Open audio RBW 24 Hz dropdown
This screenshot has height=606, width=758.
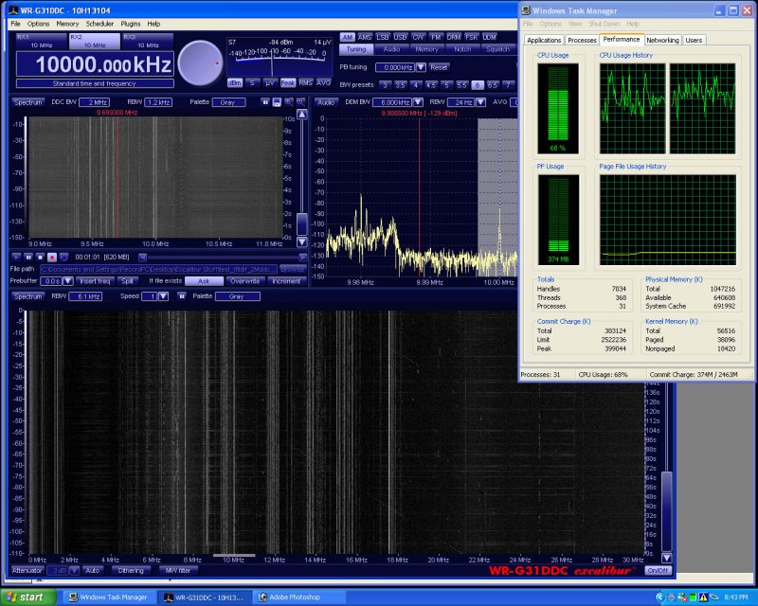tap(480, 102)
